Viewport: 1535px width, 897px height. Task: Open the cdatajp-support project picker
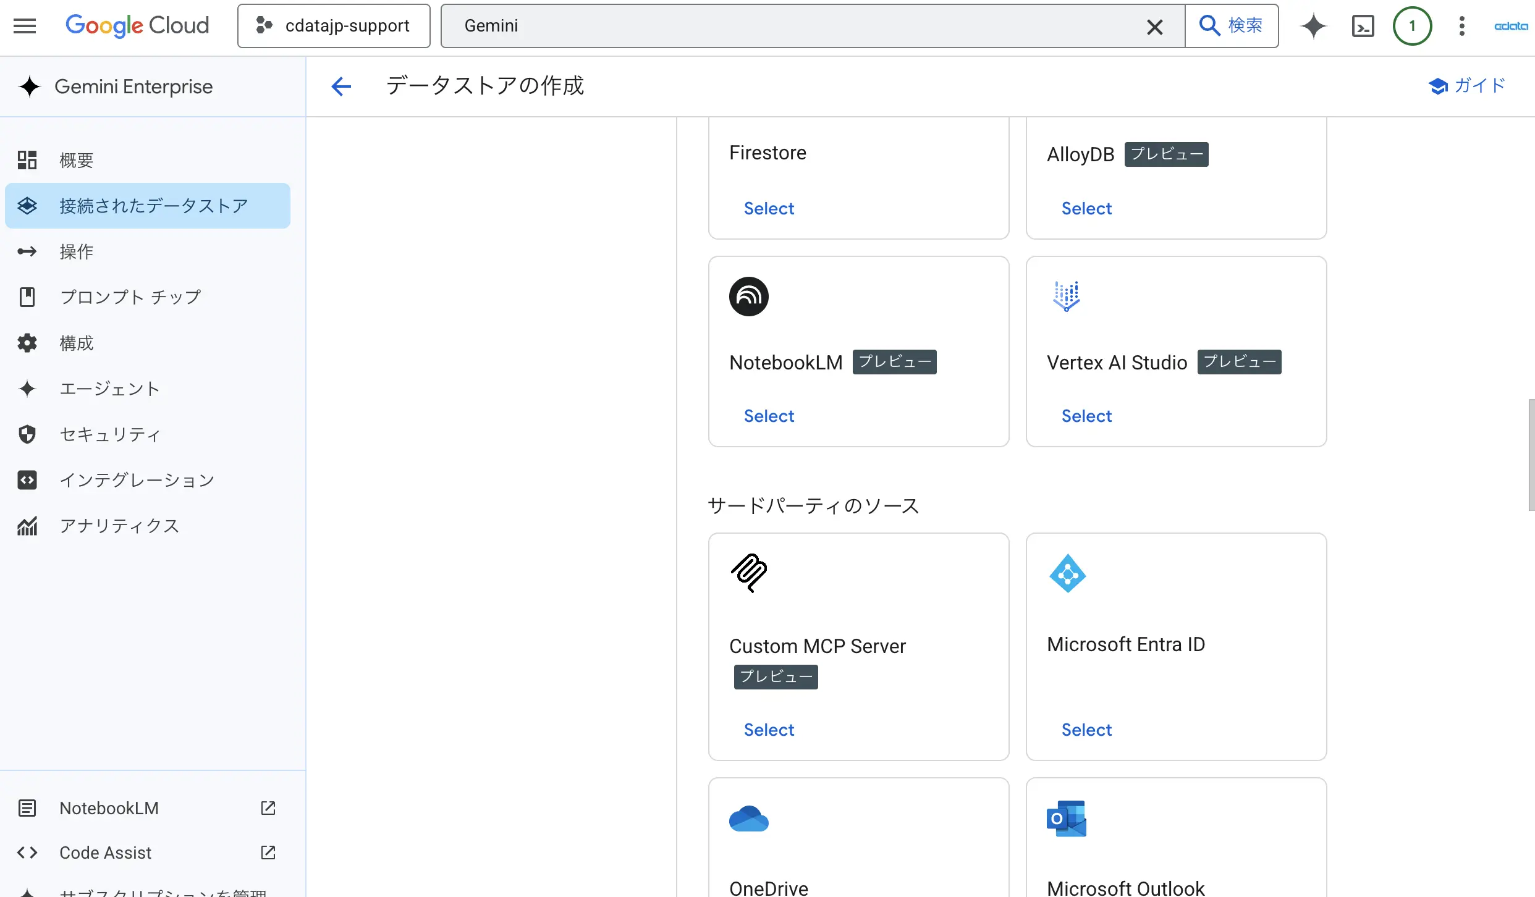point(334,26)
